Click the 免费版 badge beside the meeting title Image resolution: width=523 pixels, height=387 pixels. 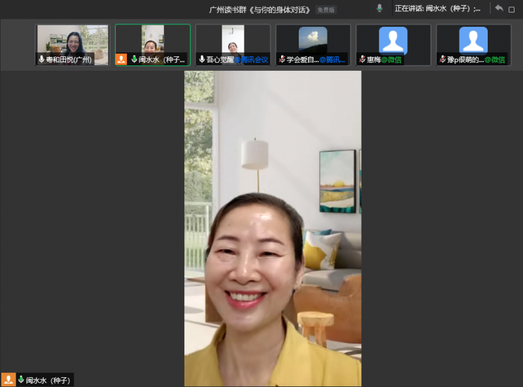(326, 10)
